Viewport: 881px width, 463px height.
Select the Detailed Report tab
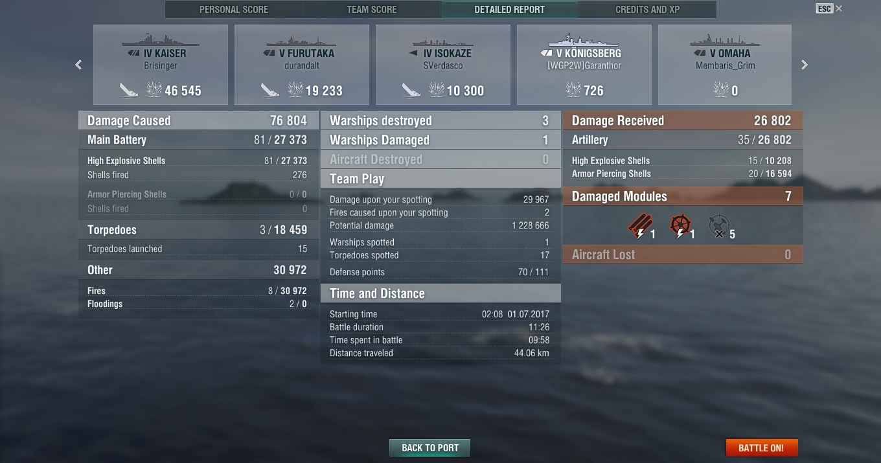(510, 10)
